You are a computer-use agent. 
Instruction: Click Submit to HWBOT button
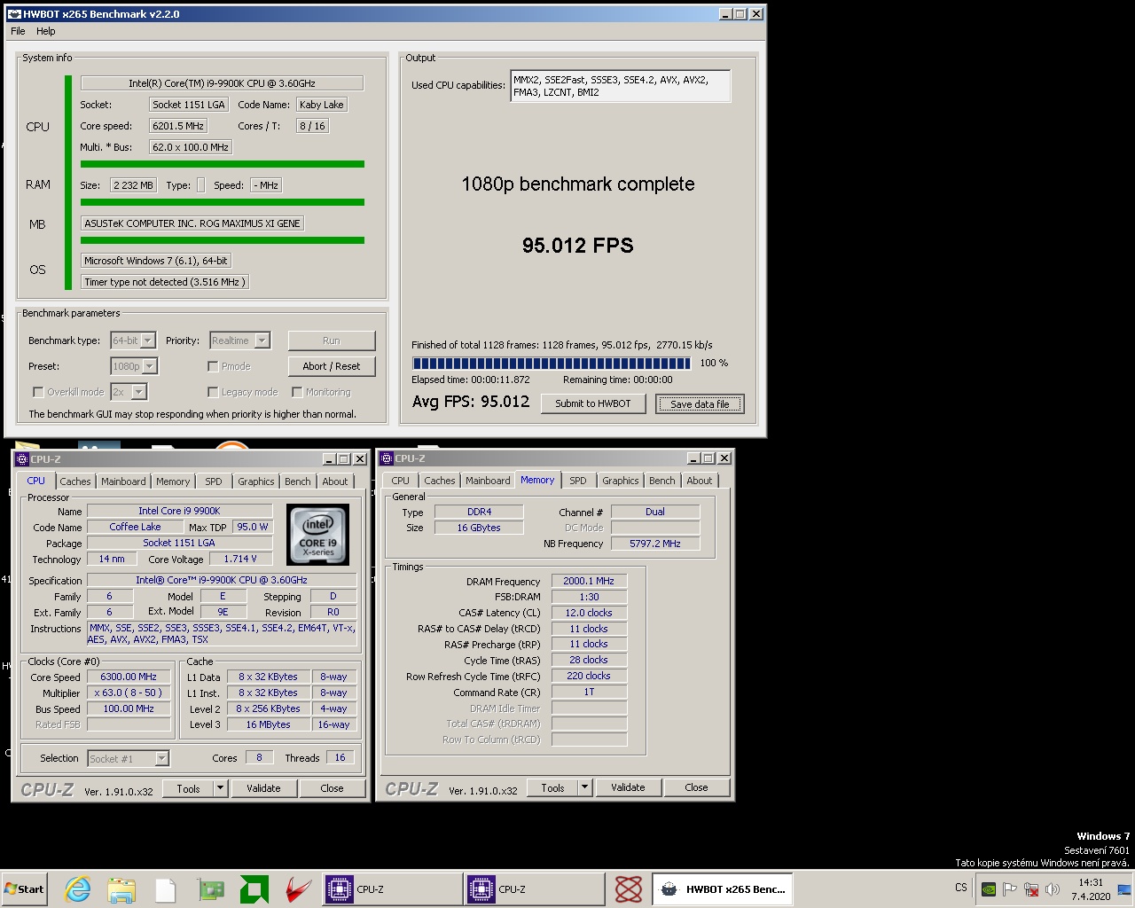[x=593, y=403]
